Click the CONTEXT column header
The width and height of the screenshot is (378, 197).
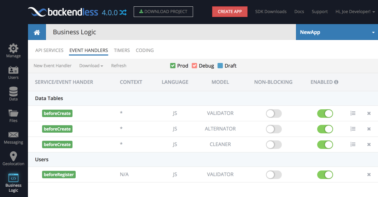131,82
